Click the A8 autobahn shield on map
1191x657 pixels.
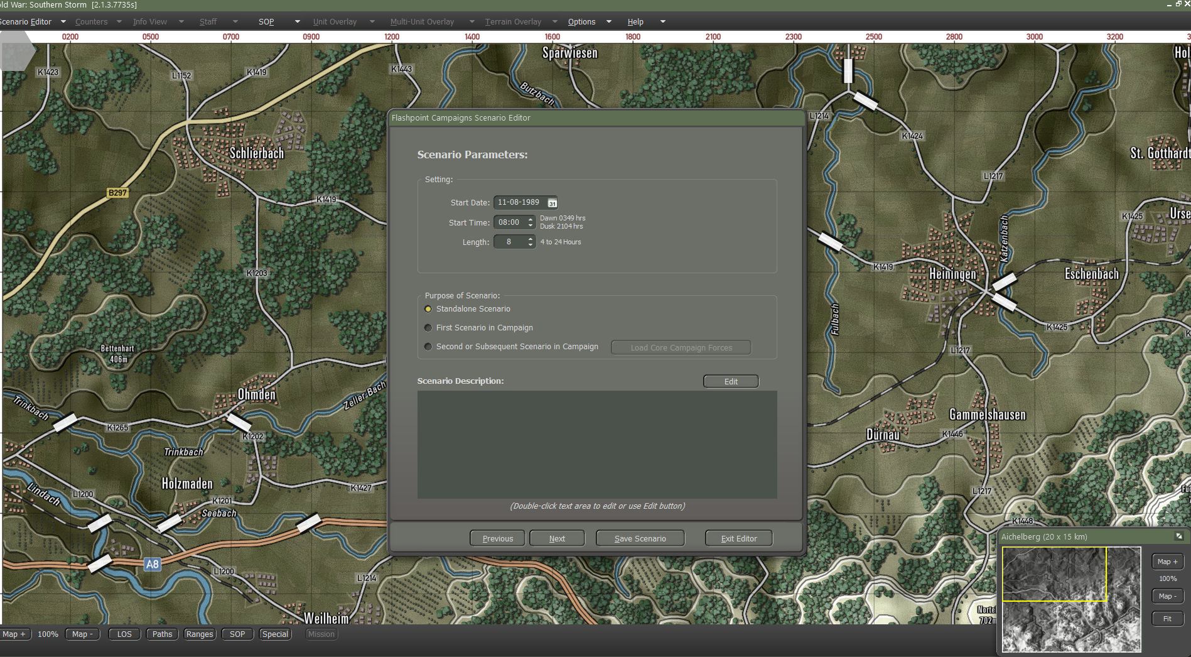pos(153,564)
